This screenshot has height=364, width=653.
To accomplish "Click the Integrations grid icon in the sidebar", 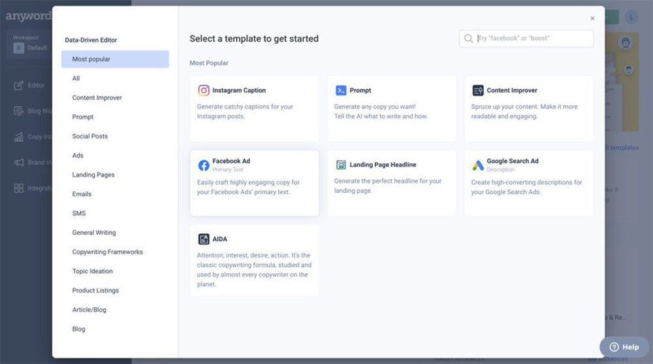I will tap(19, 188).
